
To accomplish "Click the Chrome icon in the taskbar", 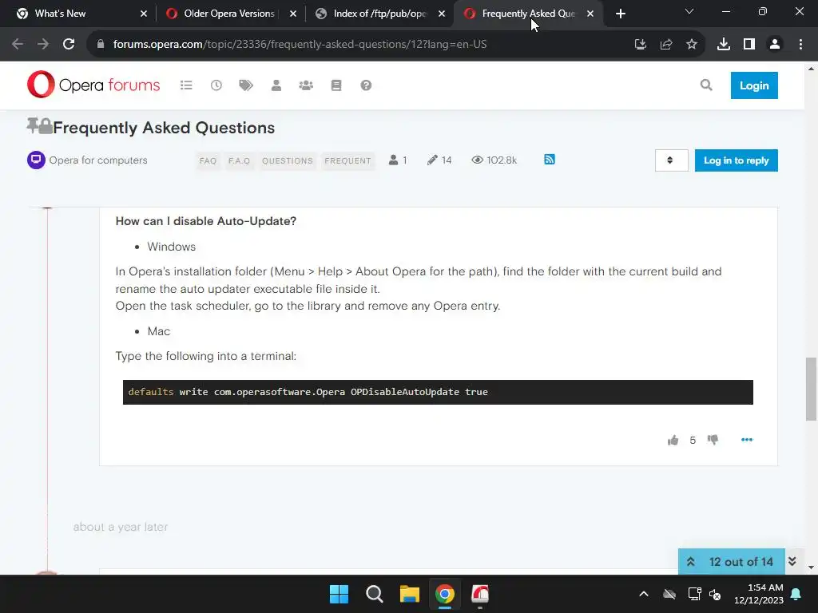I will point(445,594).
